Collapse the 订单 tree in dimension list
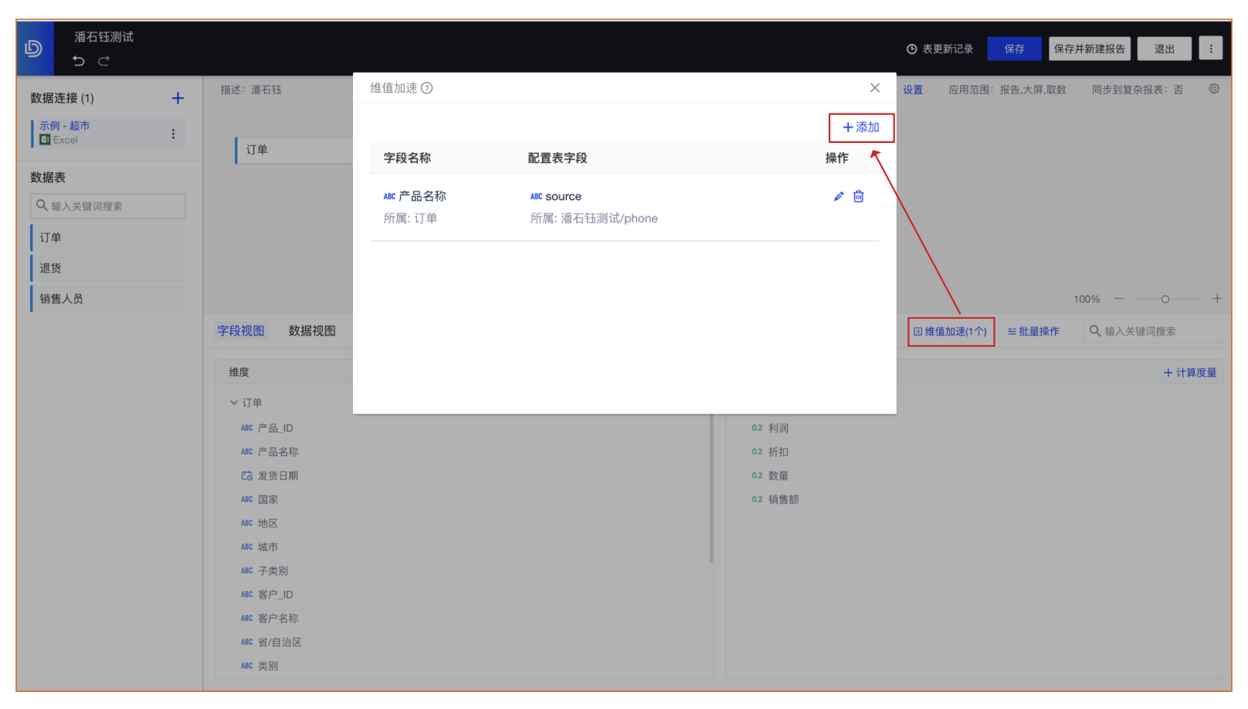 click(x=234, y=402)
